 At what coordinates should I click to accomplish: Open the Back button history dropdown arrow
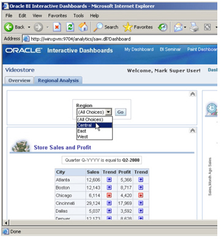pyautogui.click(x=29, y=27)
